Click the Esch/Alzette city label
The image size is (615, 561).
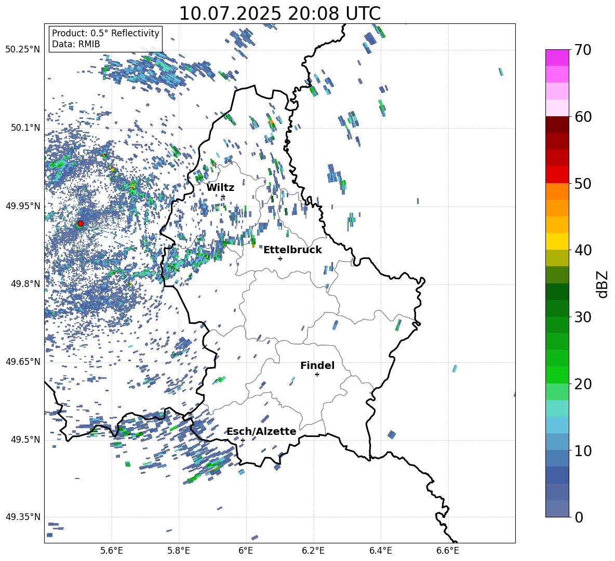pyautogui.click(x=262, y=431)
